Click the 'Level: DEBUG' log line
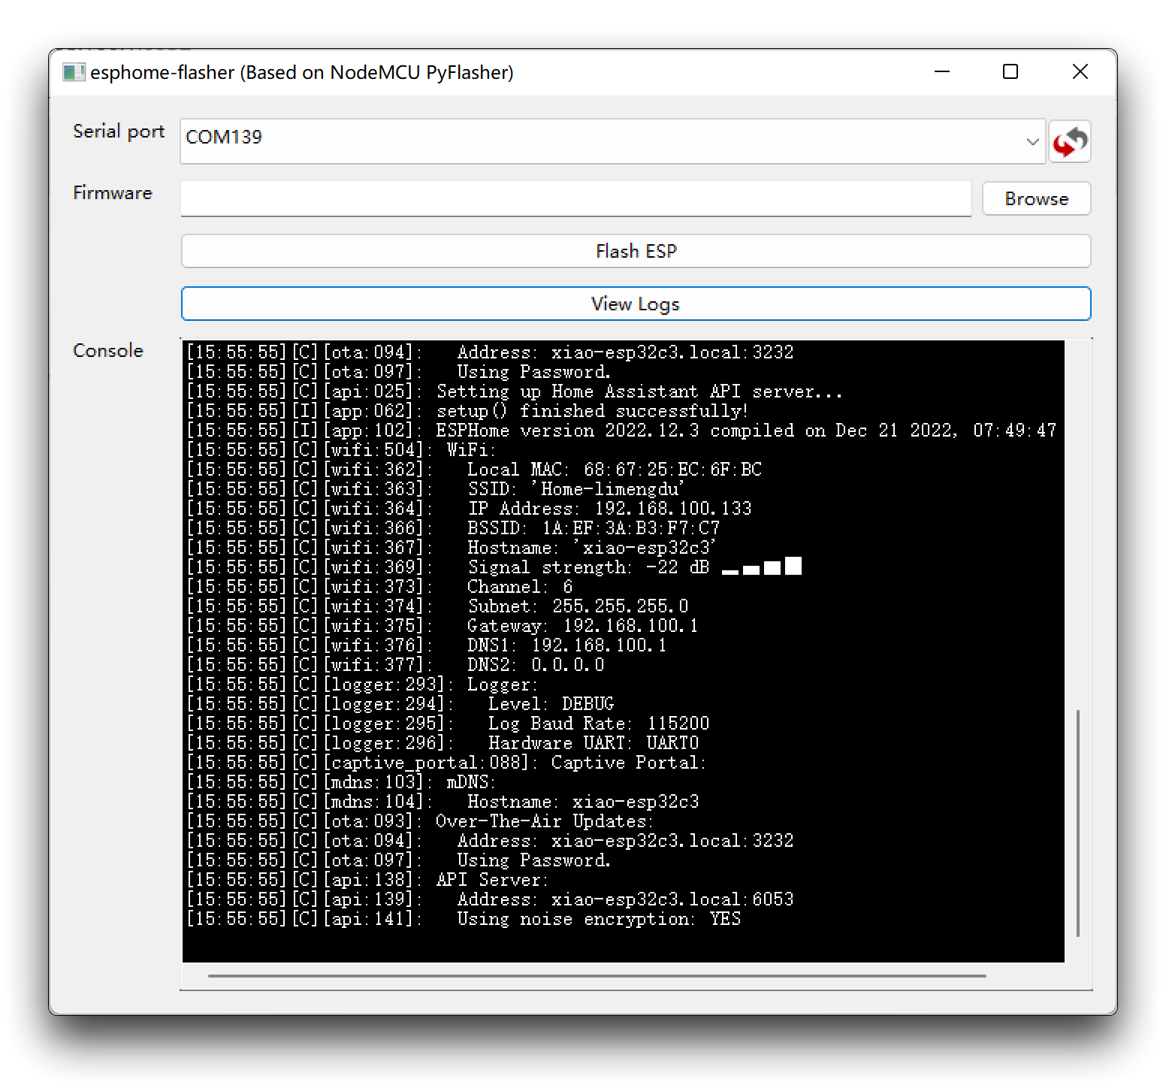The image size is (1166, 1088). click(x=400, y=704)
